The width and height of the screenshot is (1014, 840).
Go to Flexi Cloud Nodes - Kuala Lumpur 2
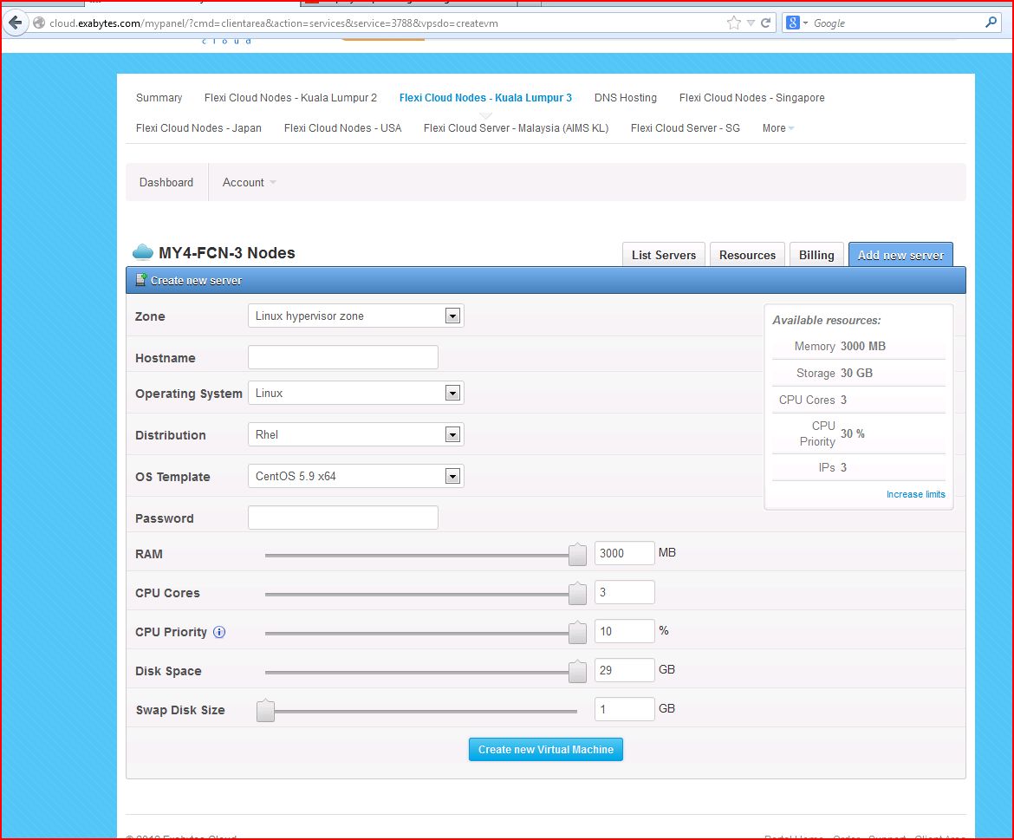click(290, 98)
